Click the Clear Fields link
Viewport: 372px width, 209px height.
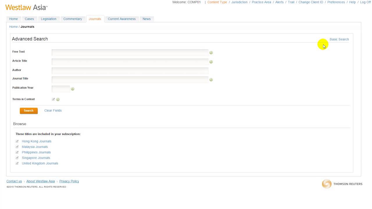click(x=53, y=111)
